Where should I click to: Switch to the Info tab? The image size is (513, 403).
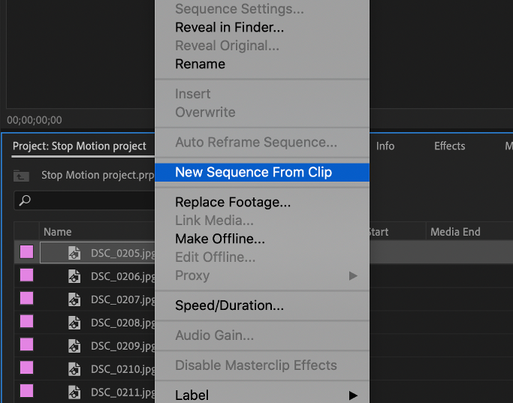(x=385, y=146)
